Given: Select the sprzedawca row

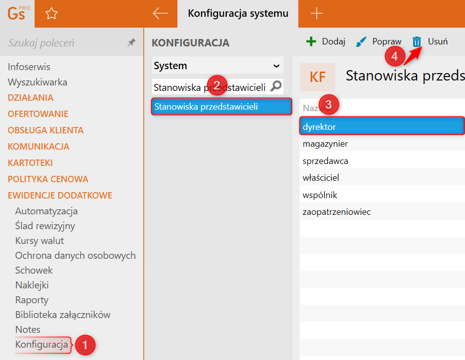Looking at the screenshot, I should tap(382, 161).
